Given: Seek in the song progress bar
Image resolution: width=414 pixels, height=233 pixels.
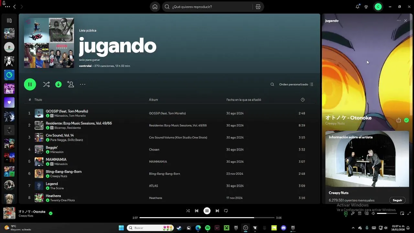Looking at the screenshot, I should [207, 218].
